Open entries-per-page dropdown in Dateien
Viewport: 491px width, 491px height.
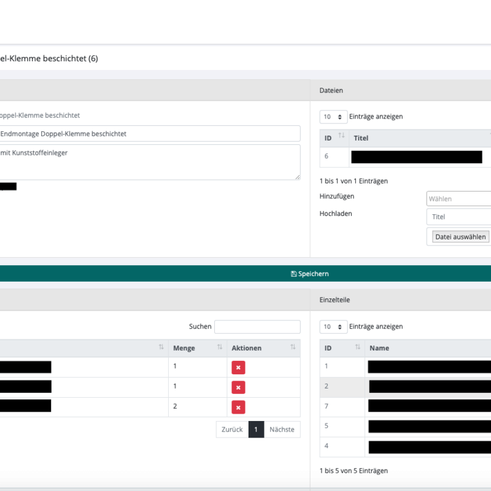tap(333, 117)
